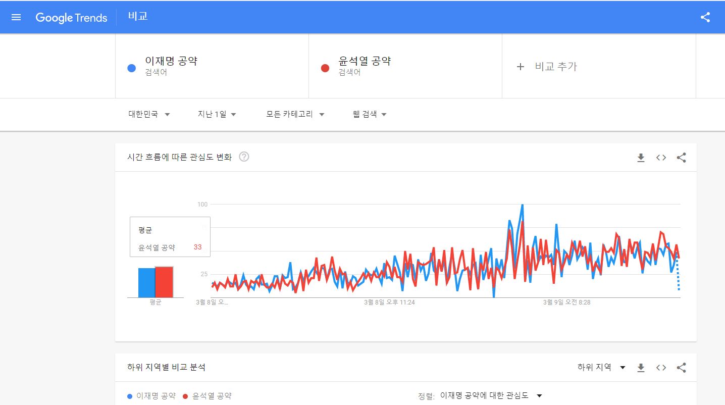Share the 하위 지역별 비교 분석 card
725x405 pixels.
click(x=681, y=368)
